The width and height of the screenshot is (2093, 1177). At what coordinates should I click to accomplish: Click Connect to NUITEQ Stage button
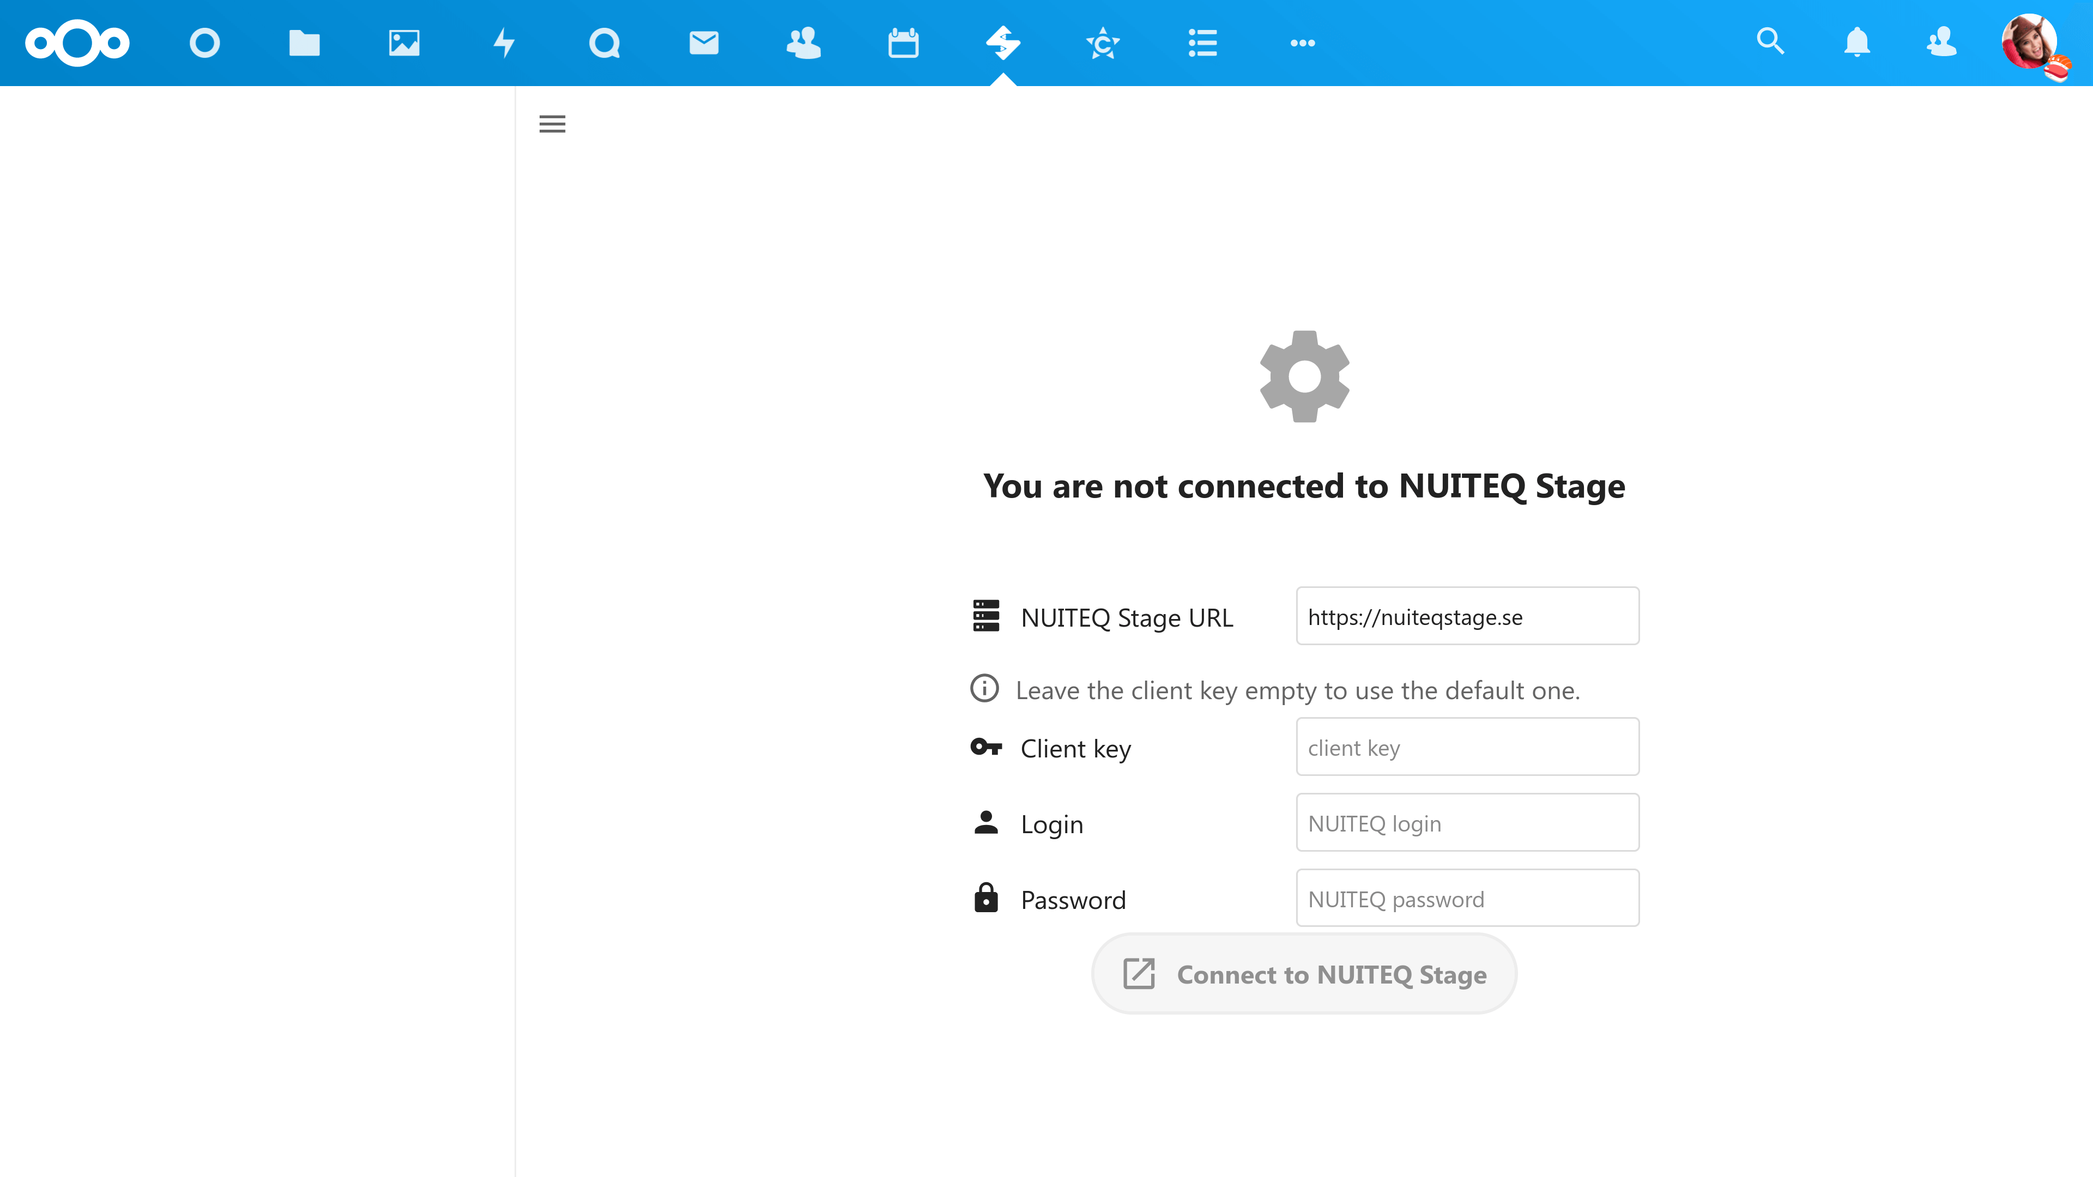pos(1304,974)
